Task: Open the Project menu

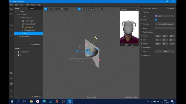Action: (33, 5)
